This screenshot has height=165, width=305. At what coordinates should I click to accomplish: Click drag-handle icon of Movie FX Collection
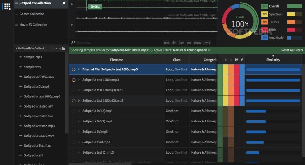17,25
